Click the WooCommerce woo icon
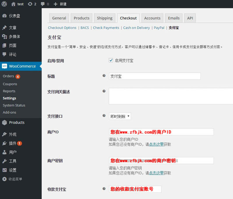This screenshot has height=199, width=233. click(x=4, y=66)
